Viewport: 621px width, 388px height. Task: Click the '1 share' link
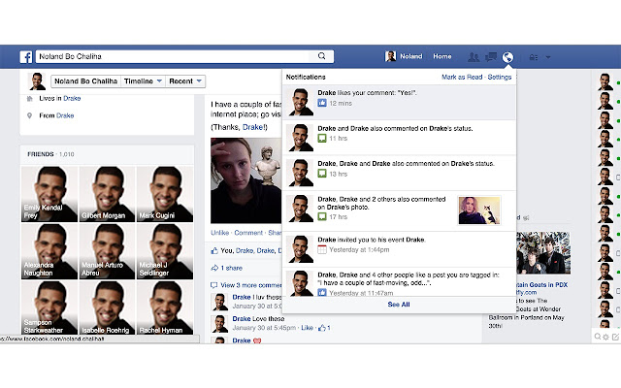point(231,268)
